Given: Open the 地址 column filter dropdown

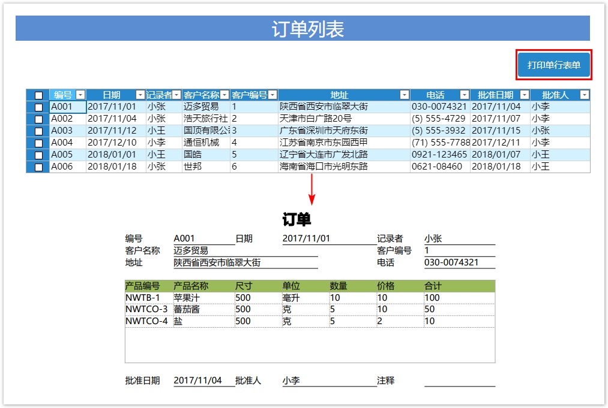Looking at the screenshot, I should click(405, 95).
